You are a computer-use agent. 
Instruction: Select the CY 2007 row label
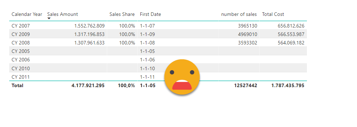coord(21,26)
